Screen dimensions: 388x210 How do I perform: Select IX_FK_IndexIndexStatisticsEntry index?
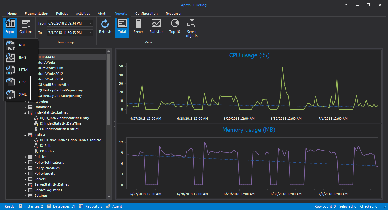pos(65,118)
